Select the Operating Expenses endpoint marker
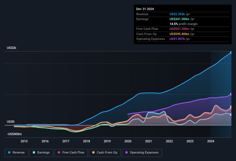 (x=231, y=94)
